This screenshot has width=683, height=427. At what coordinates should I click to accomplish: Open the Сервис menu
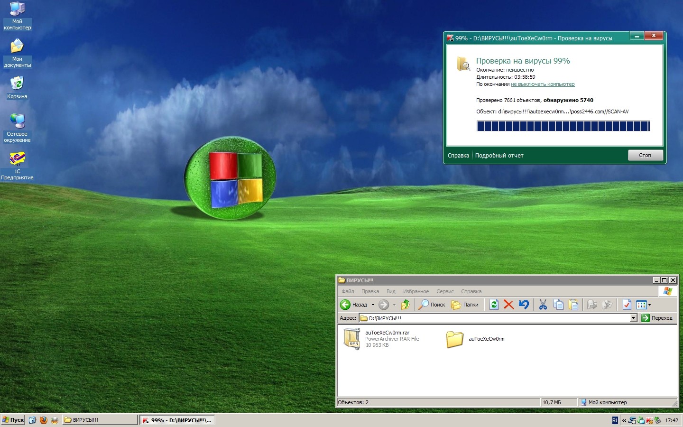coord(445,291)
